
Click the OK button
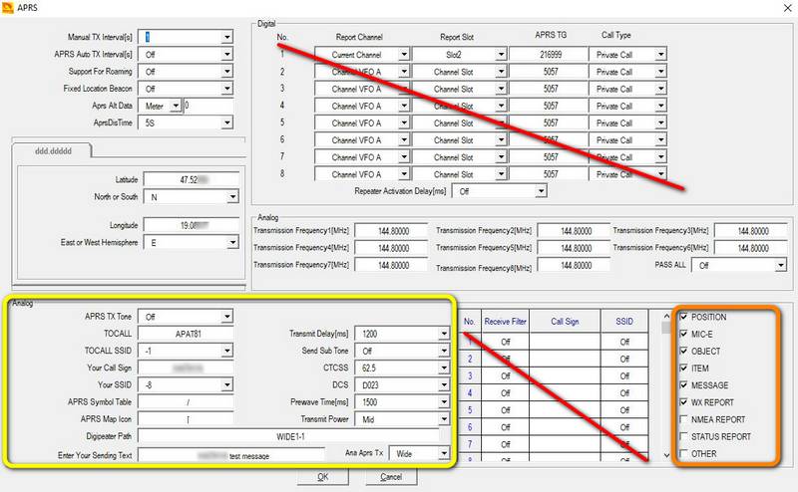(323, 477)
